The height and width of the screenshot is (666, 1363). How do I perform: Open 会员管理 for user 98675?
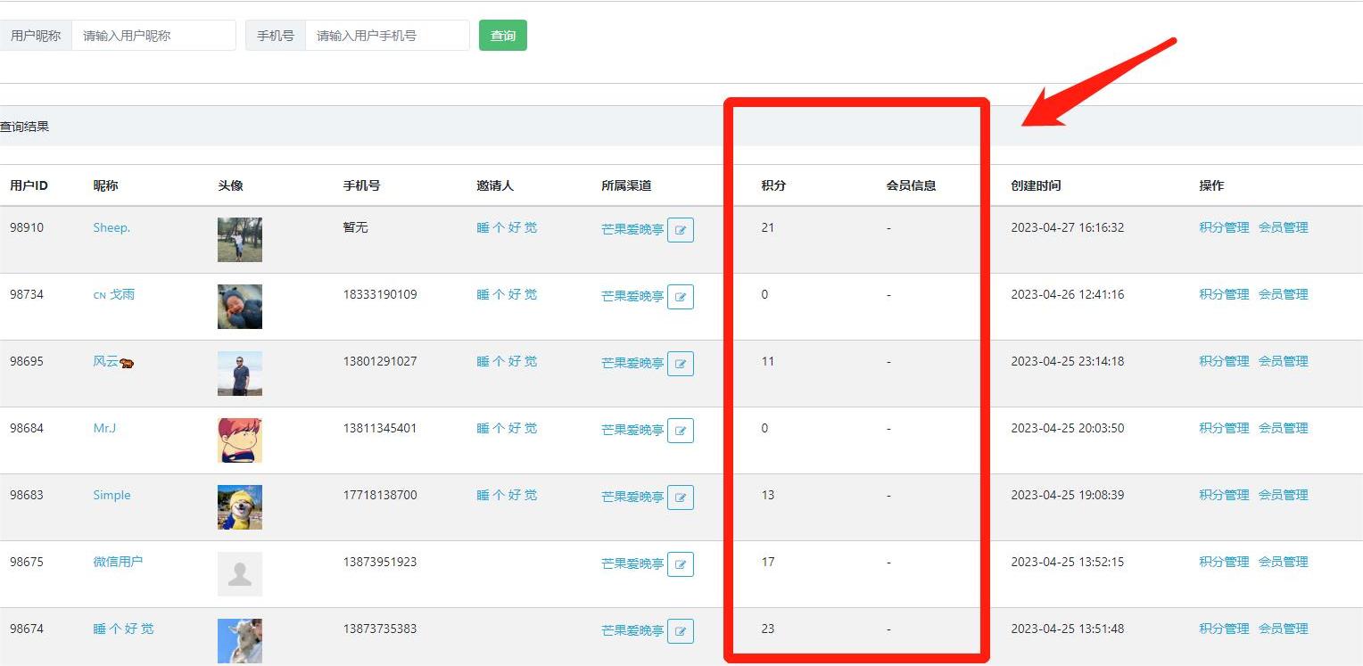[x=1283, y=562]
